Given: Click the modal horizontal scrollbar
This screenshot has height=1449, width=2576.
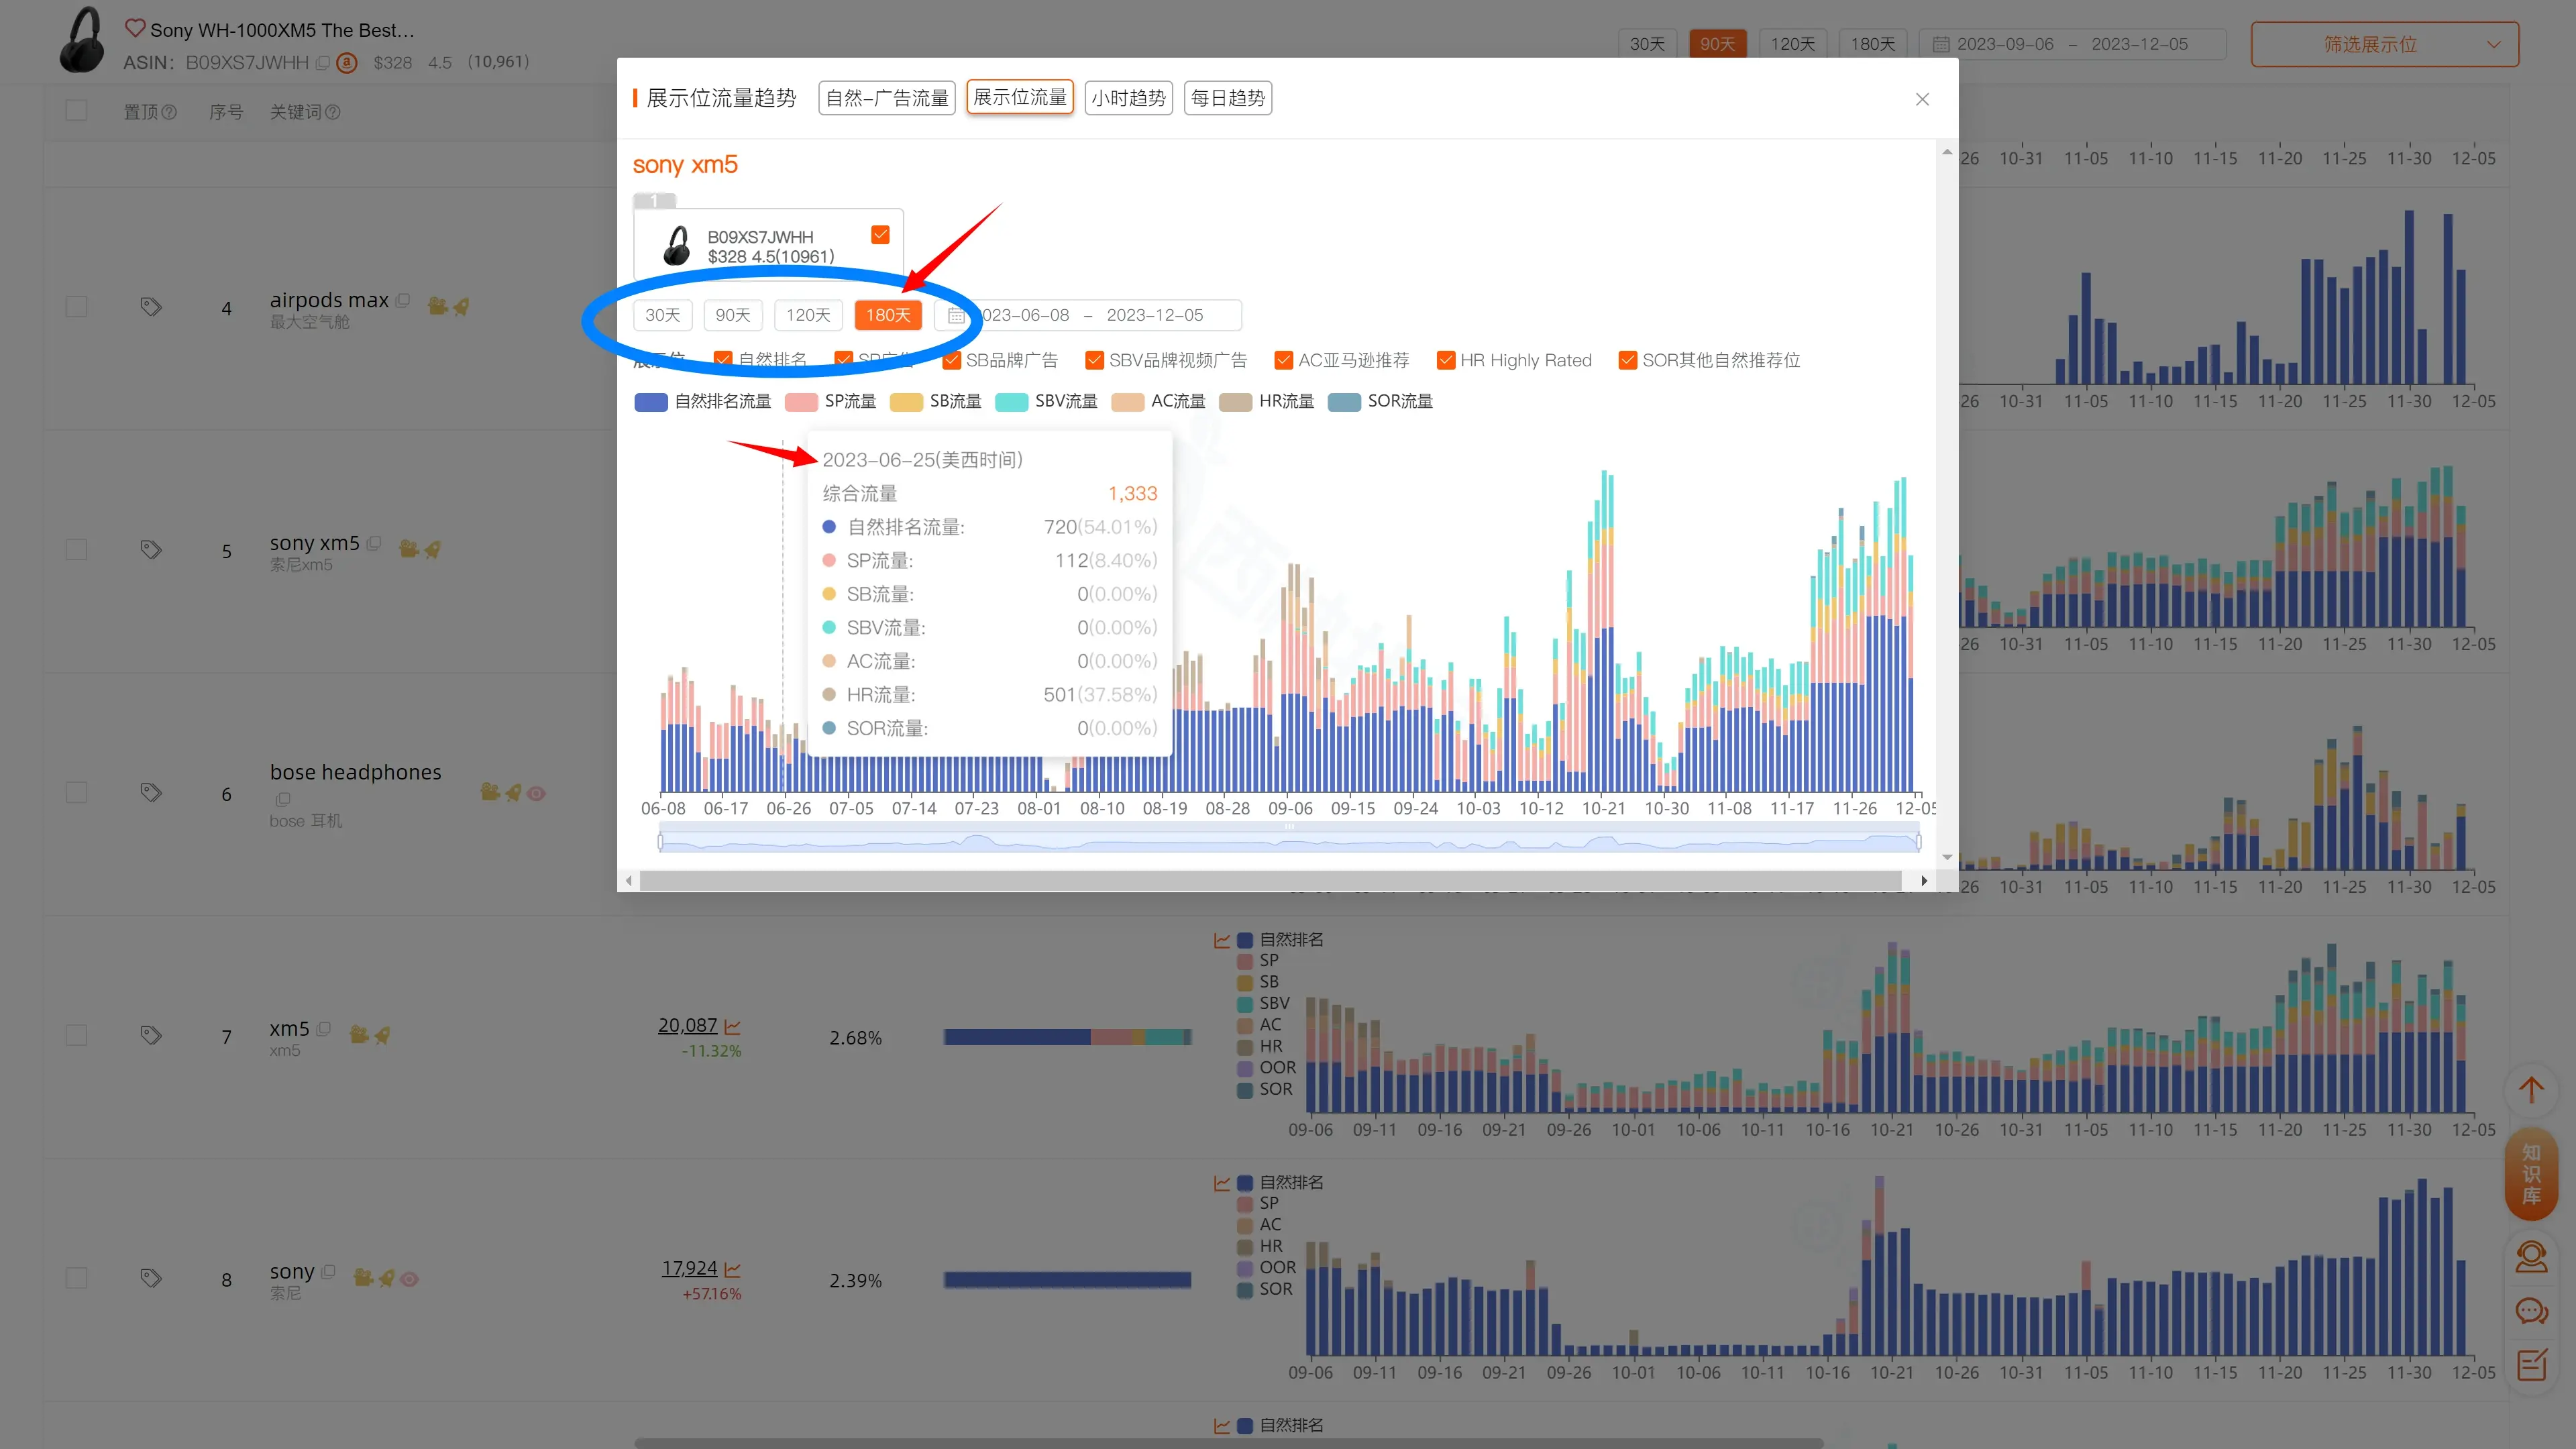Looking at the screenshot, I should tap(1270, 881).
